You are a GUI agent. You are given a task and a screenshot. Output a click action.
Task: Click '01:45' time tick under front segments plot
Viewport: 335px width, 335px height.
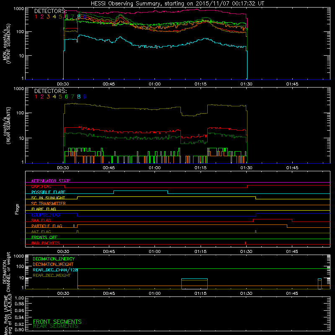click(292, 84)
